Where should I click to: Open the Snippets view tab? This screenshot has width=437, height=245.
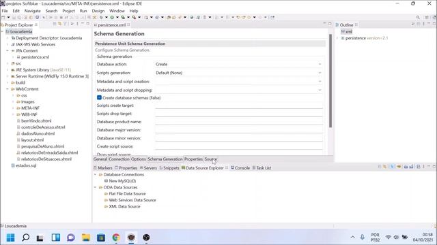tap(169, 168)
